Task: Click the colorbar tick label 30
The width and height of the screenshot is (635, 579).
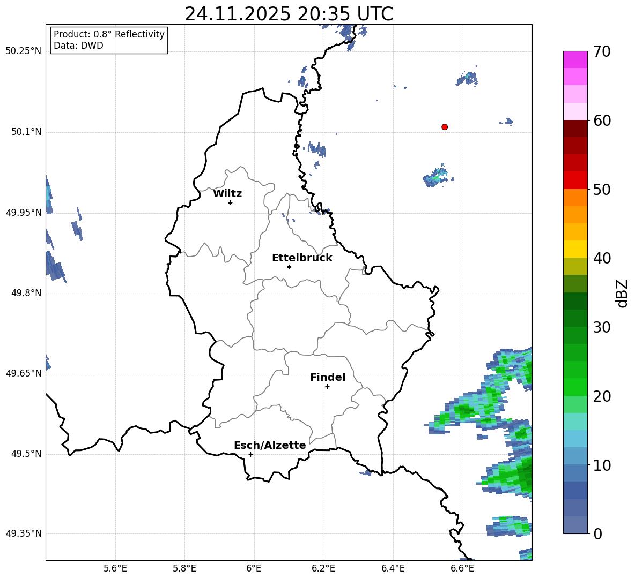Action: [602, 327]
